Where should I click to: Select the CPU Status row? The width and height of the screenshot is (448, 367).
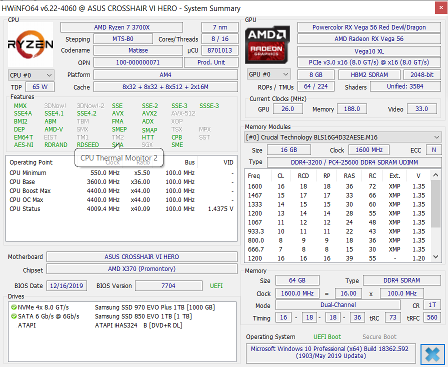[121, 209]
